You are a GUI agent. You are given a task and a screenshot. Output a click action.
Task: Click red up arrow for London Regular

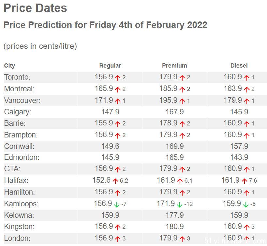pyautogui.click(x=117, y=239)
